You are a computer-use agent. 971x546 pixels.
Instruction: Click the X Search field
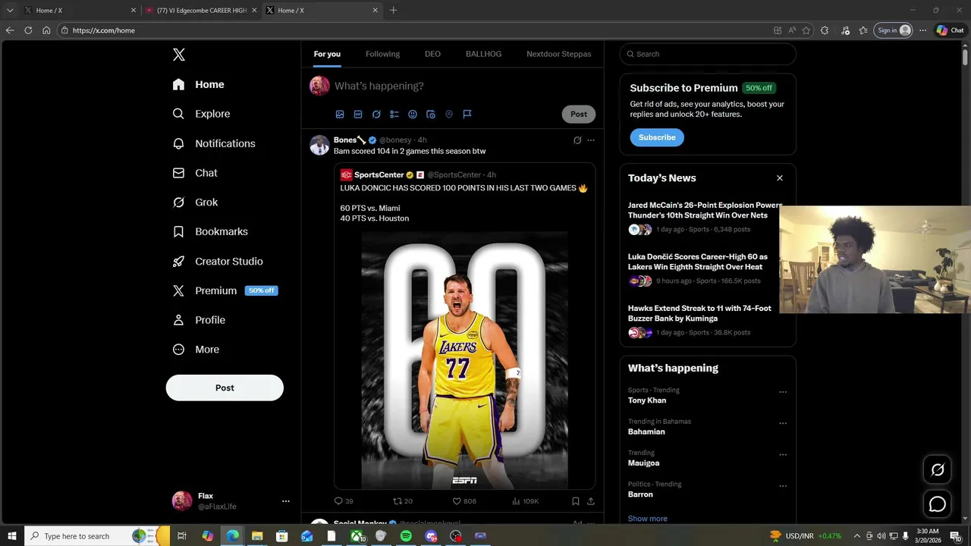pos(708,54)
